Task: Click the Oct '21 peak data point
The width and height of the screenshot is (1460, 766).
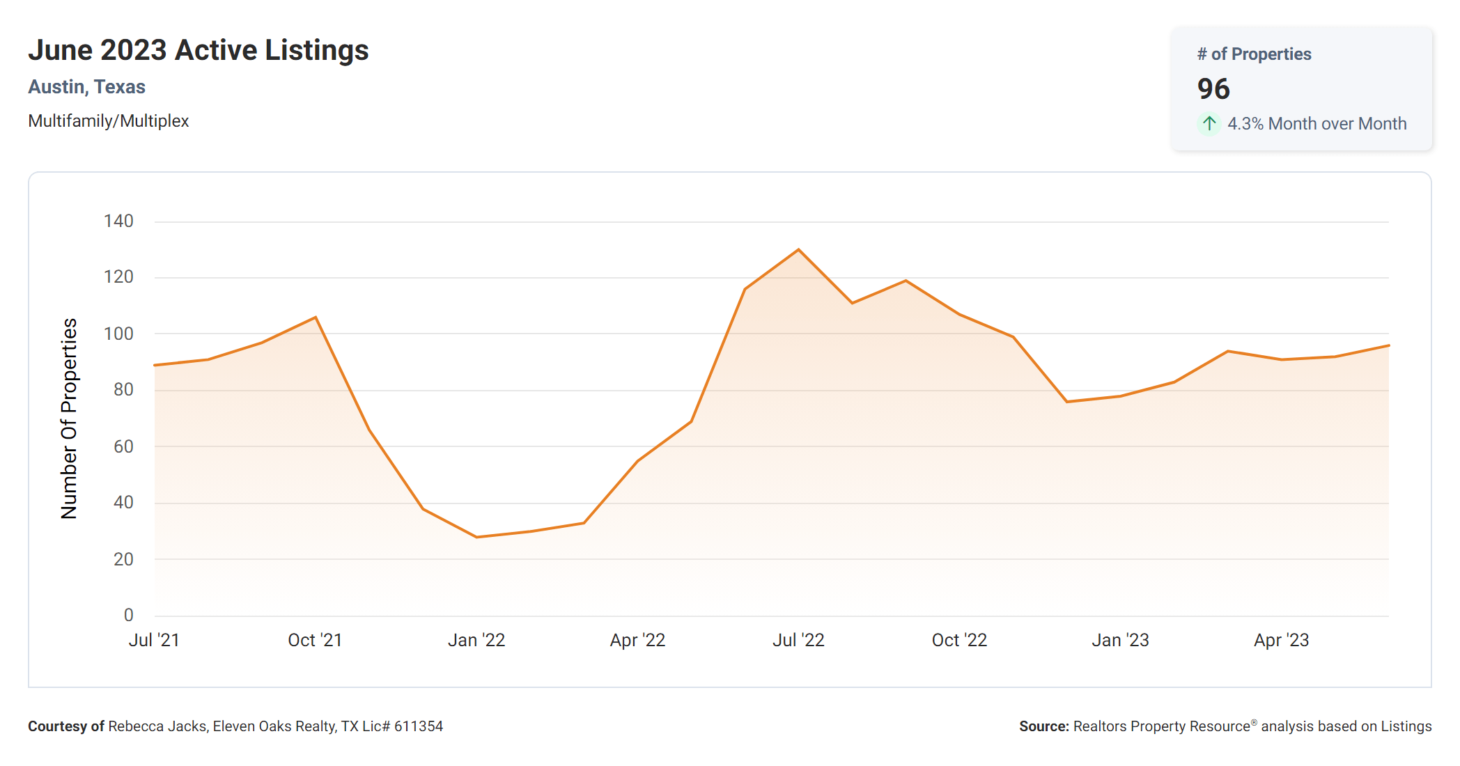Action: coord(316,318)
